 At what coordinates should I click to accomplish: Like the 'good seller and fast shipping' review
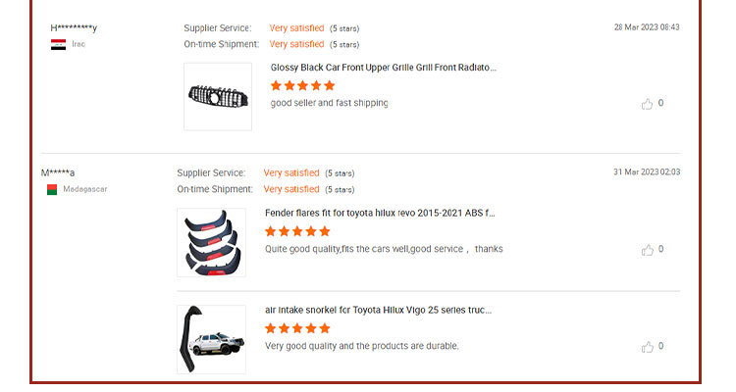click(x=647, y=104)
